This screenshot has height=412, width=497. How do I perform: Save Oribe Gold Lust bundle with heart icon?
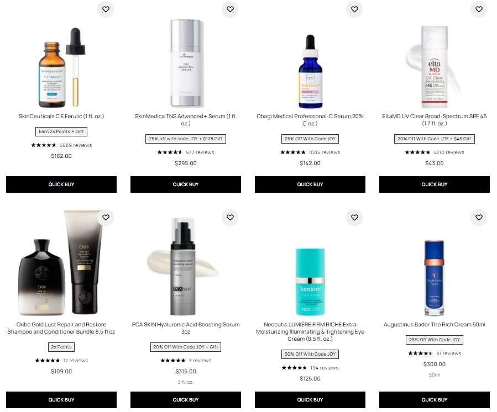(106, 218)
